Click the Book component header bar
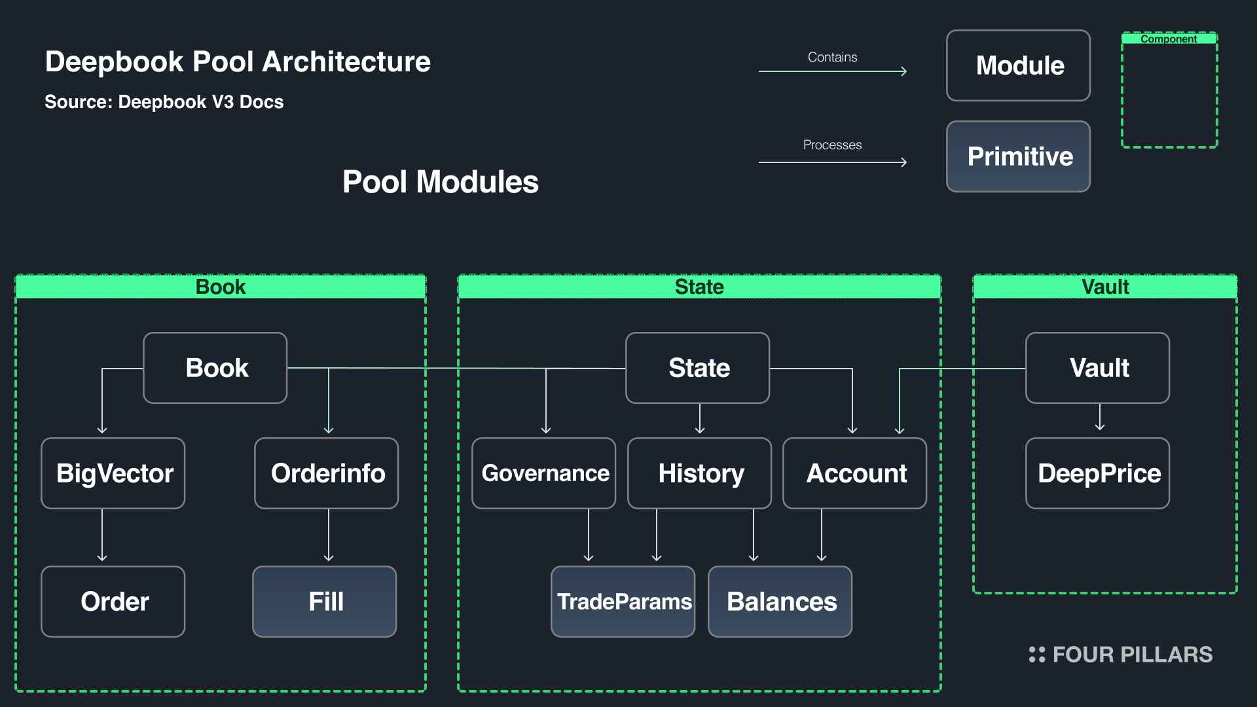 point(221,287)
